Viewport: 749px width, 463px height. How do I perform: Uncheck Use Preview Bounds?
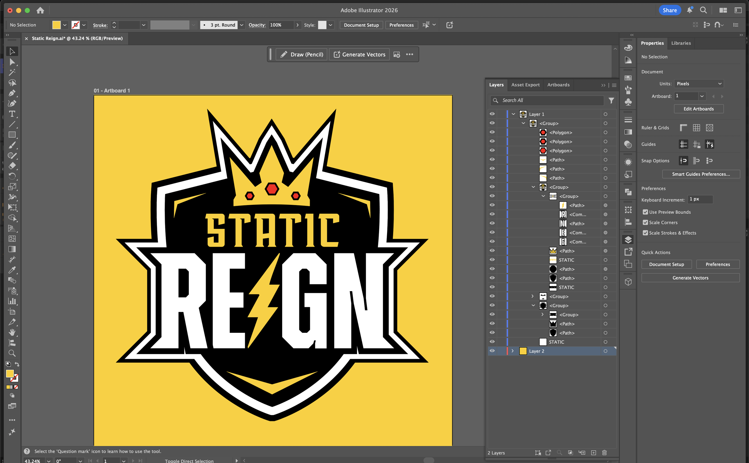pyautogui.click(x=645, y=212)
